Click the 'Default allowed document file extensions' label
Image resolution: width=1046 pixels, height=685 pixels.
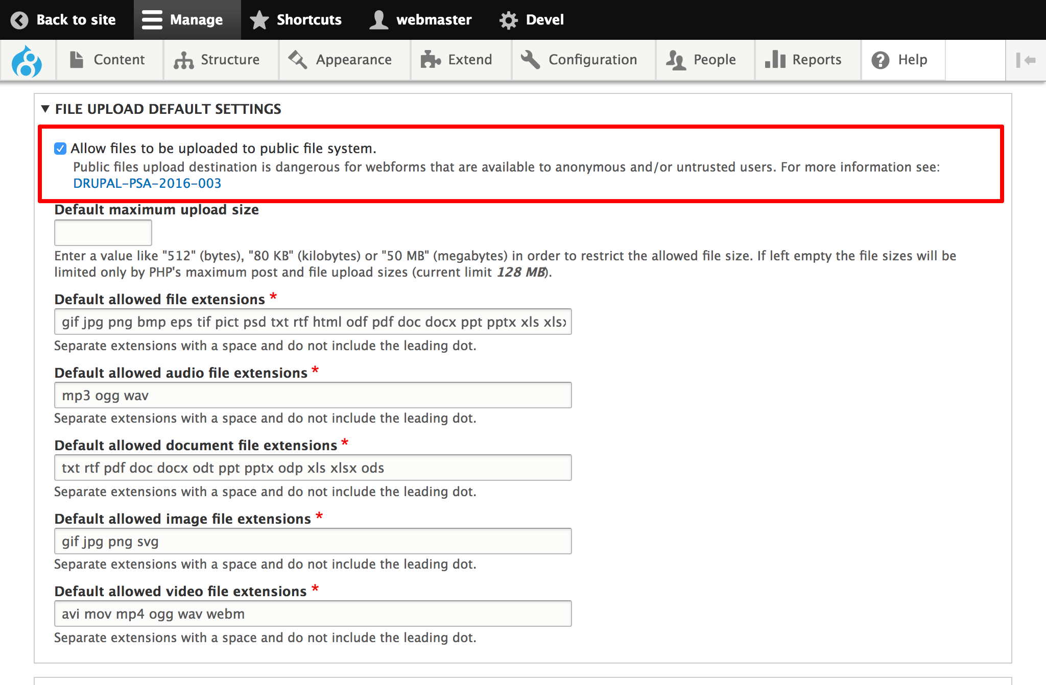pyautogui.click(x=196, y=446)
